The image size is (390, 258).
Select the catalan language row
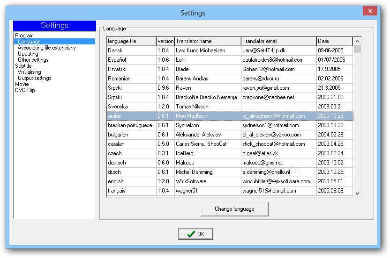coord(230,144)
